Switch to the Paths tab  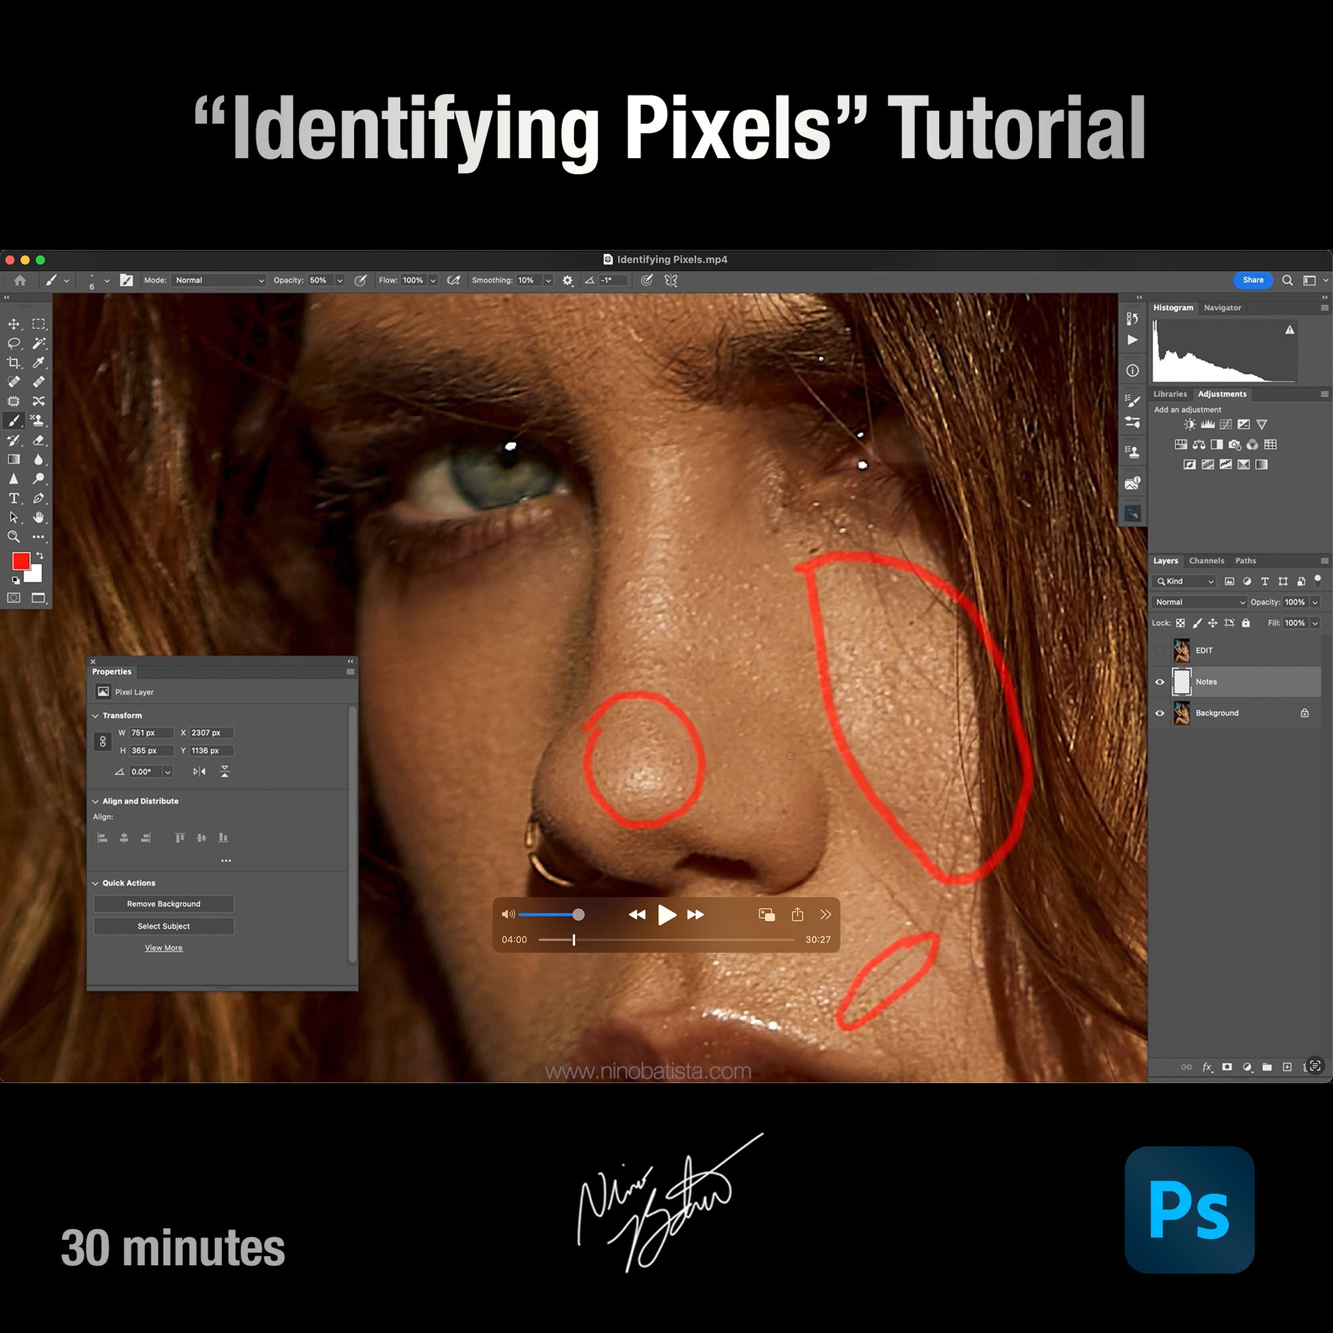(x=1245, y=561)
